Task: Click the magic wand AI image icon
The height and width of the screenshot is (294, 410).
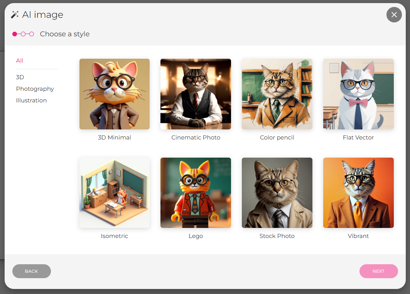Action: click(x=15, y=15)
